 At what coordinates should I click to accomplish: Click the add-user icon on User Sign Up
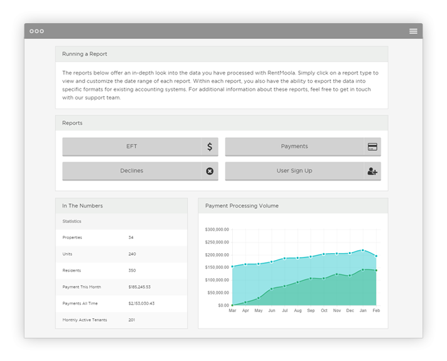click(x=372, y=171)
